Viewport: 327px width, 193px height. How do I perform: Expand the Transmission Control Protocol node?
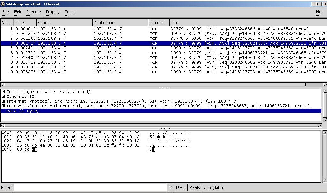point(3,106)
